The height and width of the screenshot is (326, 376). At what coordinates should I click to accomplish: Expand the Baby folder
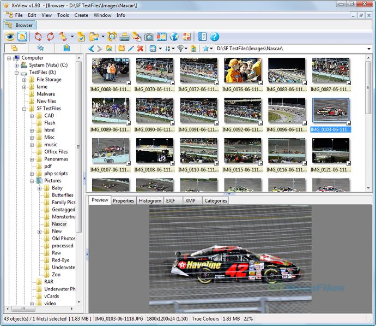40,188
